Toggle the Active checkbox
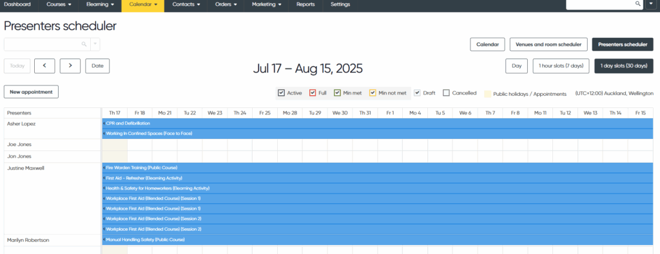This screenshot has width=660, height=254. point(282,93)
